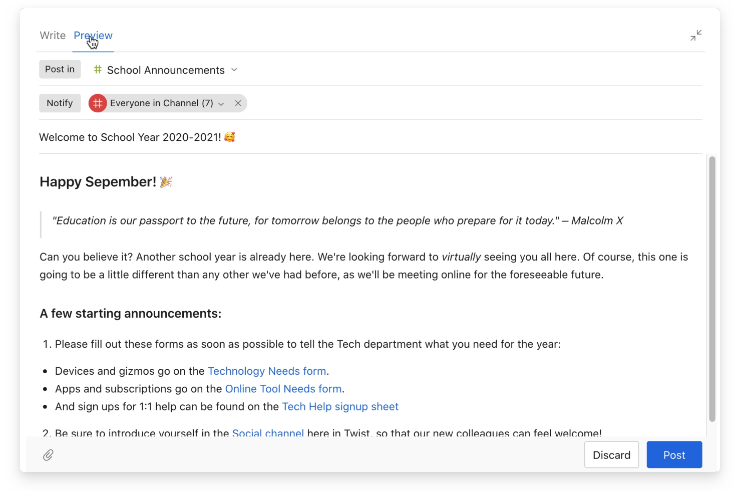Click the Post in label button
Image resolution: width=739 pixels, height=491 pixels.
[x=60, y=69]
